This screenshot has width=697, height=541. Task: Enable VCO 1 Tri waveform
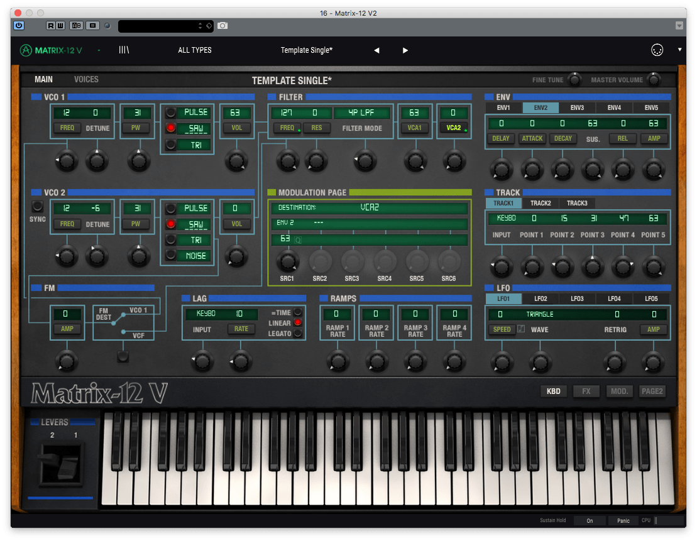tap(170, 145)
